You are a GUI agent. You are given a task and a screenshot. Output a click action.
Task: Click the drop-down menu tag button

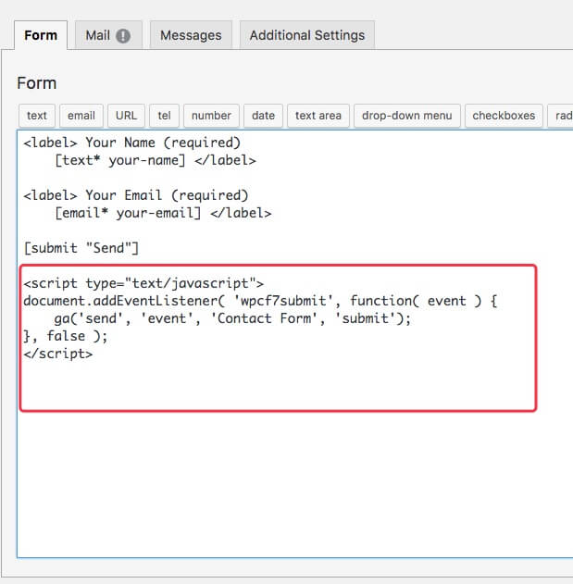click(x=406, y=116)
